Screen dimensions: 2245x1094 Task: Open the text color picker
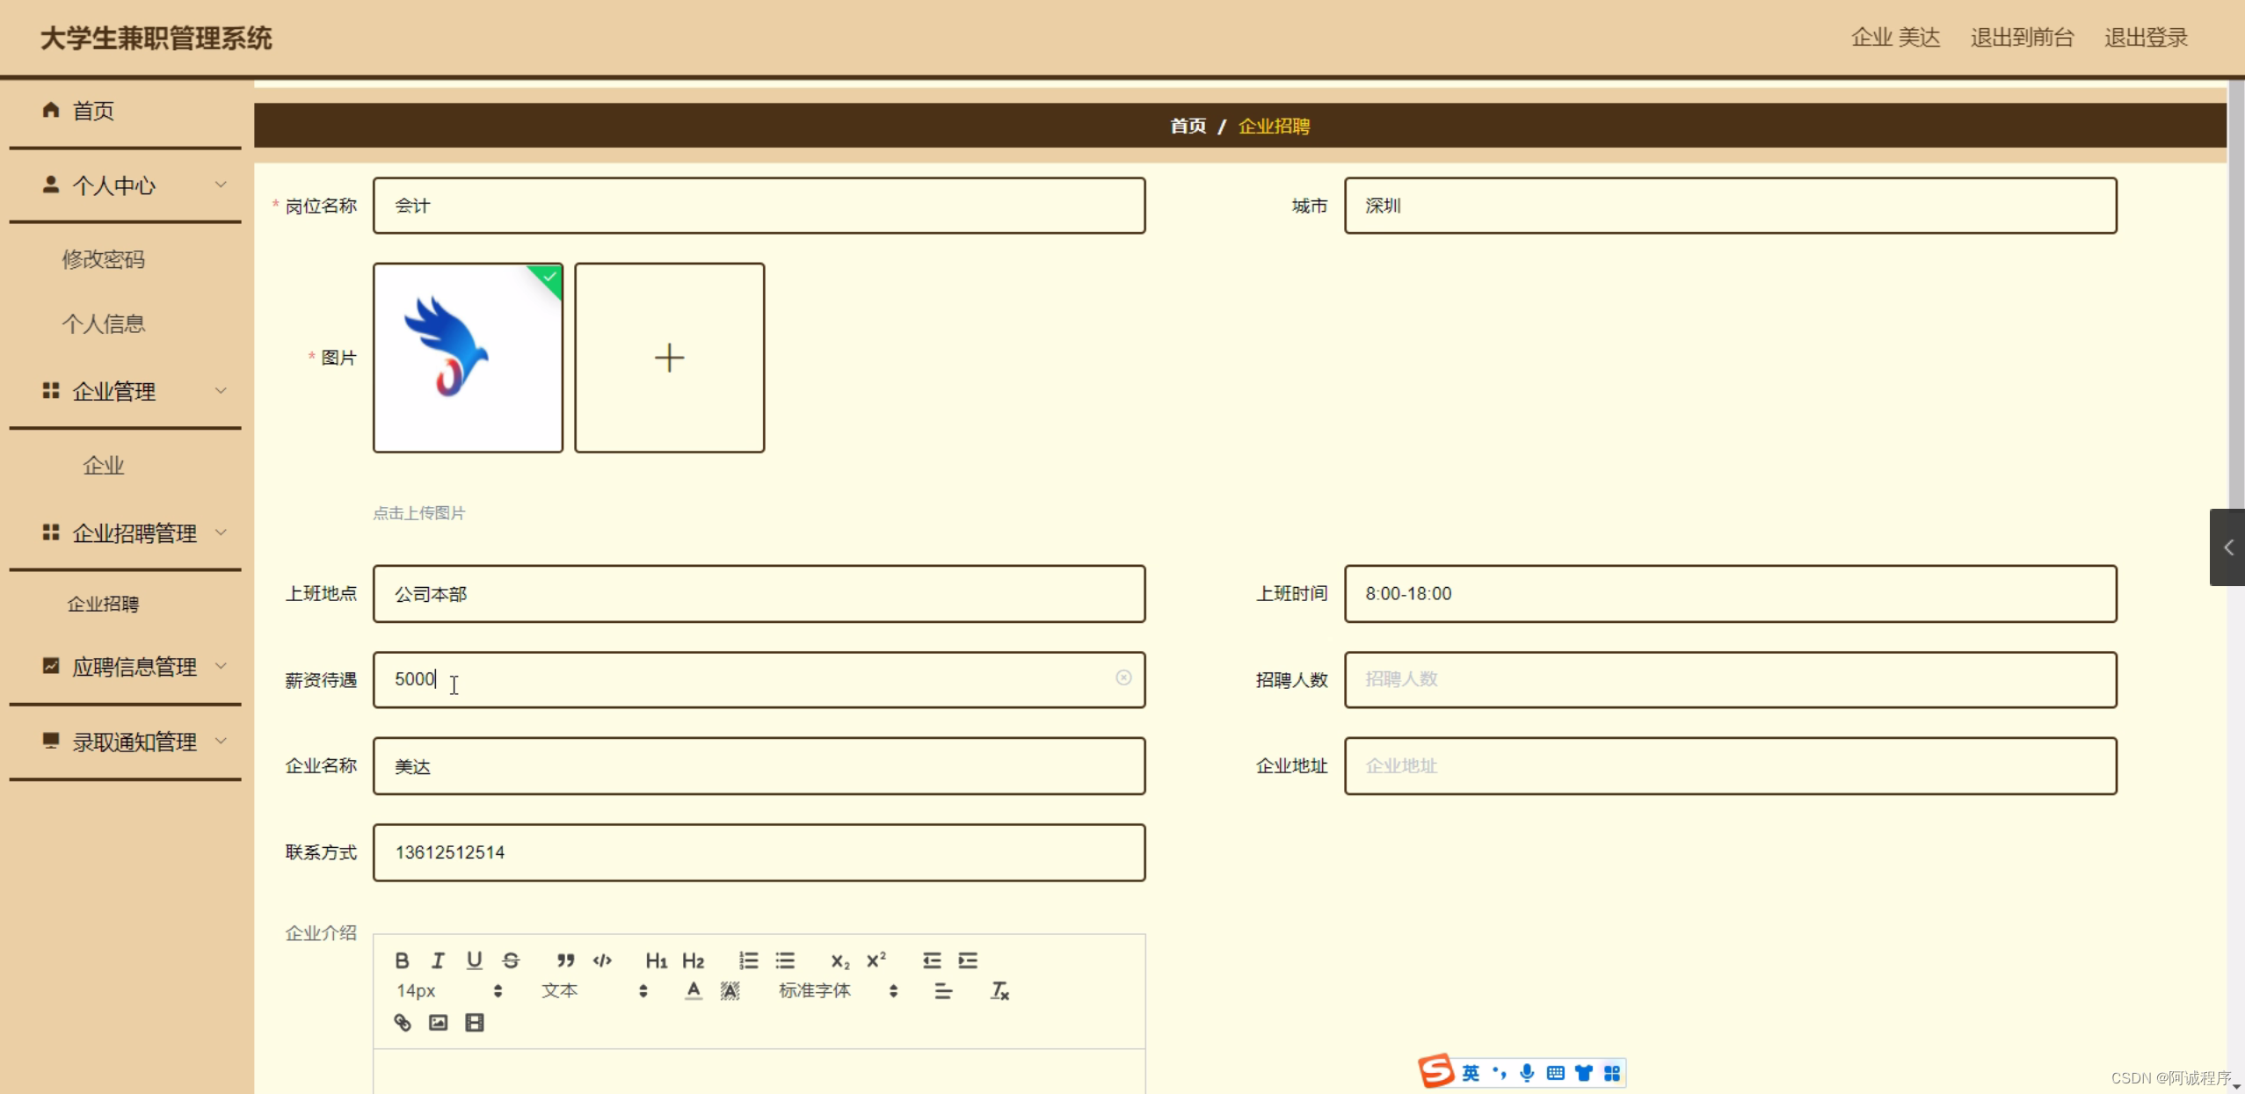click(694, 990)
